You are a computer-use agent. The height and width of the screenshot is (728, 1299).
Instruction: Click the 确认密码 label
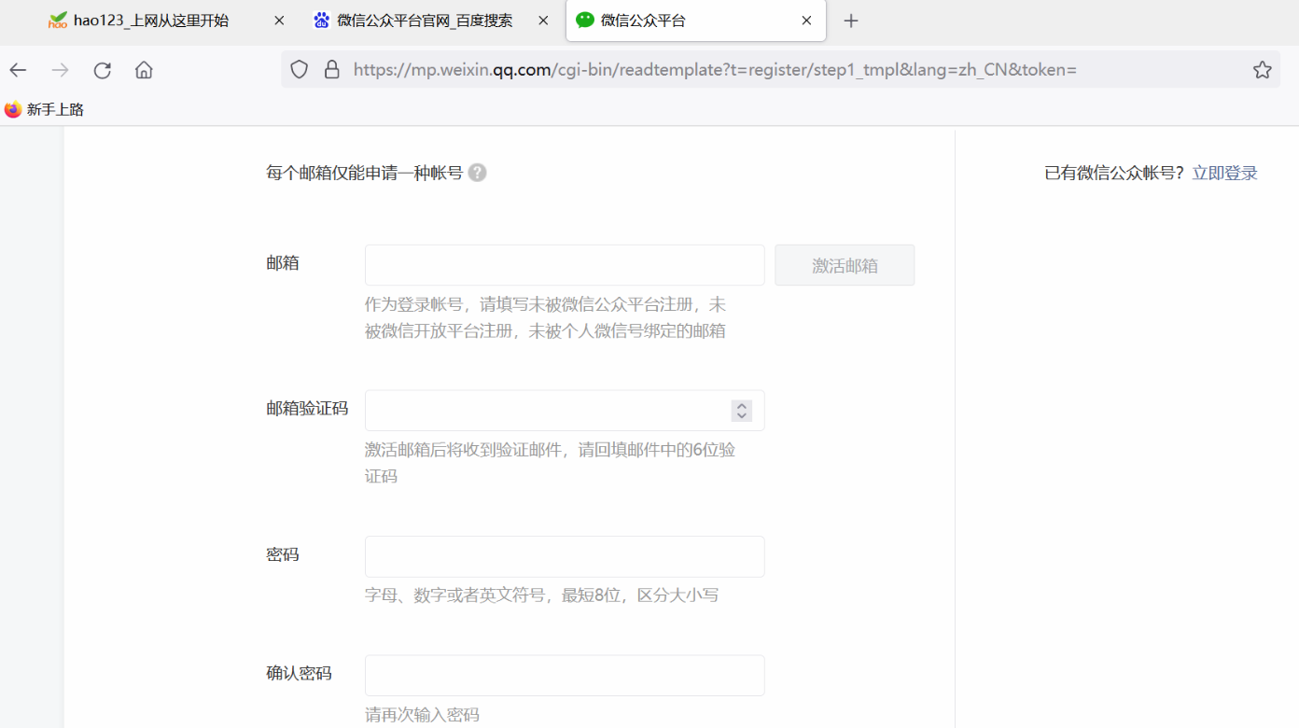(299, 673)
